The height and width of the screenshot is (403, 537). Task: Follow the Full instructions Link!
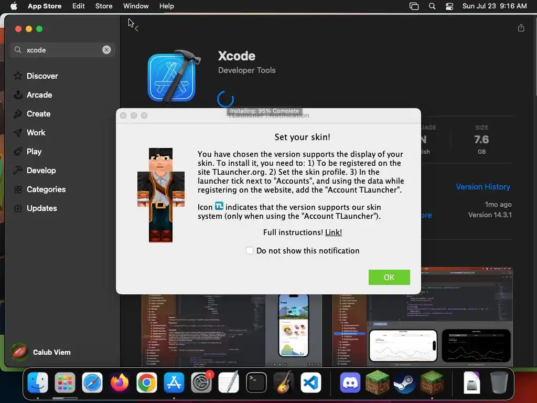(x=333, y=232)
